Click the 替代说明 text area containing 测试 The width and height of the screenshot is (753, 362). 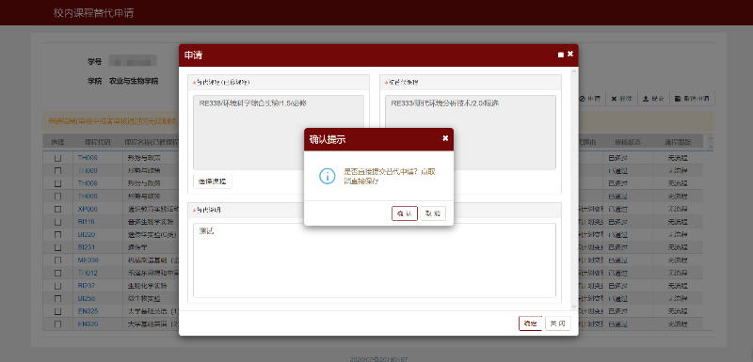point(375,260)
